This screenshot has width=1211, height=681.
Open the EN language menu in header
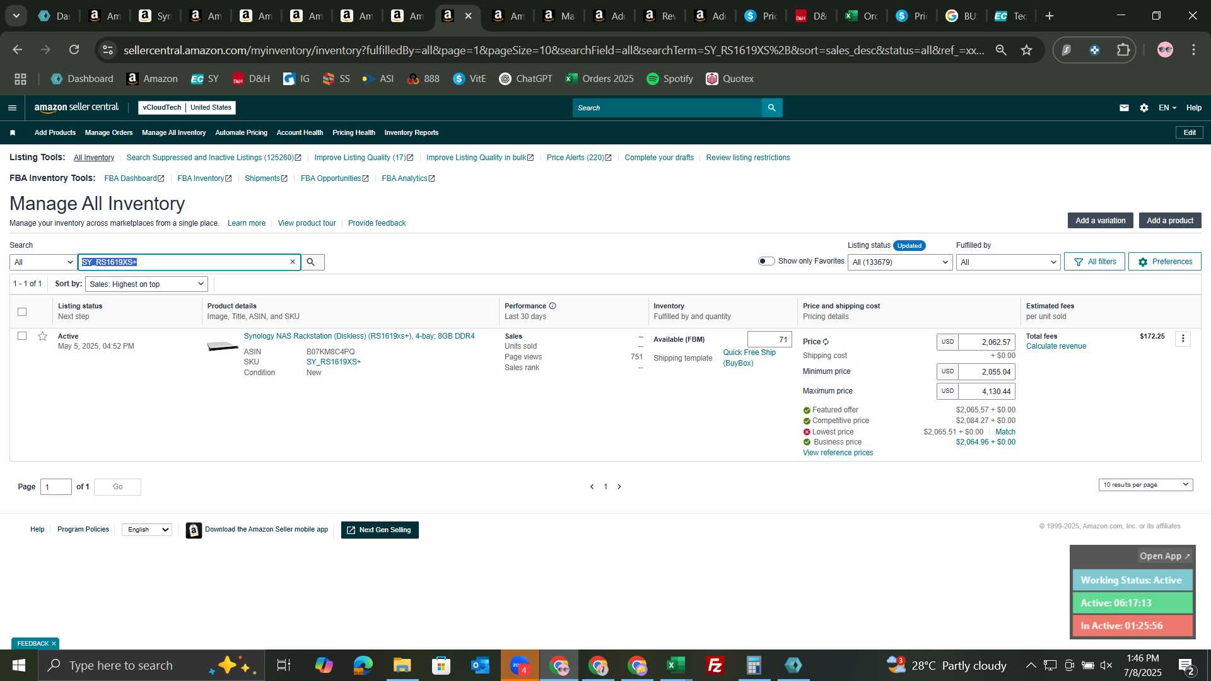click(1167, 108)
